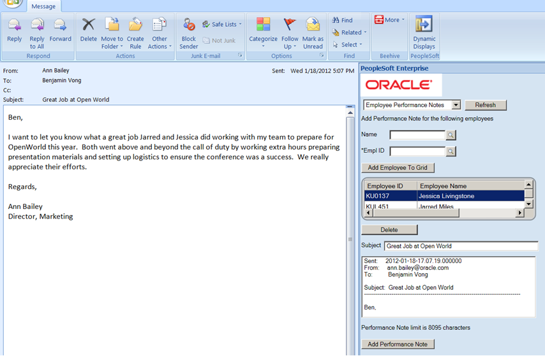Click the Name lookup magnifier icon

(451, 135)
